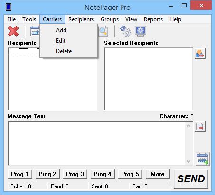Screen dimensions: 215x195
Task: Click the Prog 1 button
Action: (20, 174)
